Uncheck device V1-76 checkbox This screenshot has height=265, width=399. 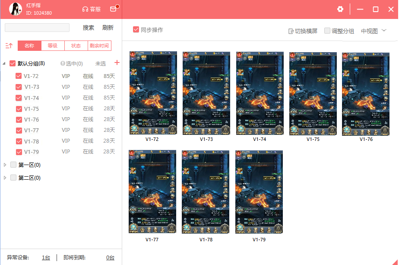pos(19,119)
